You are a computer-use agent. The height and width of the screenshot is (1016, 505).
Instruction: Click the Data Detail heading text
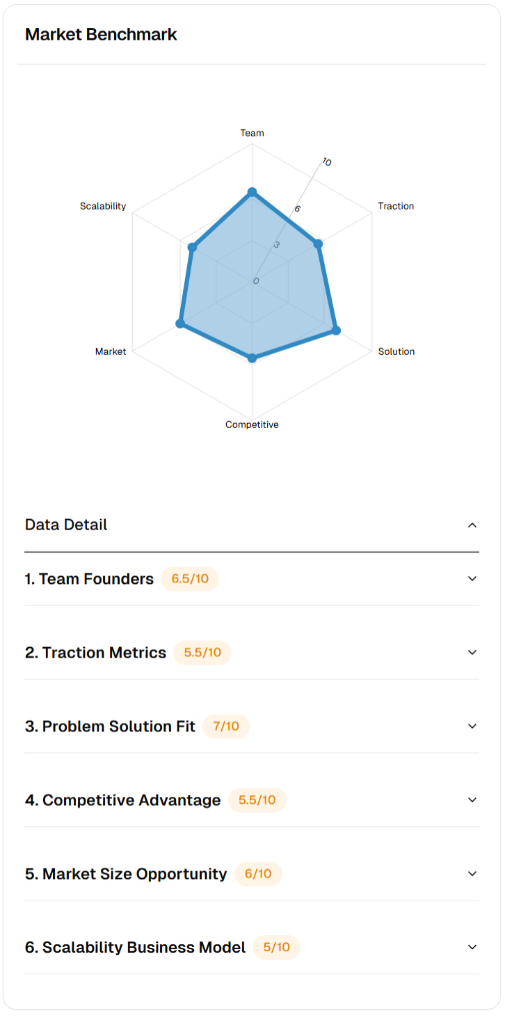click(66, 525)
